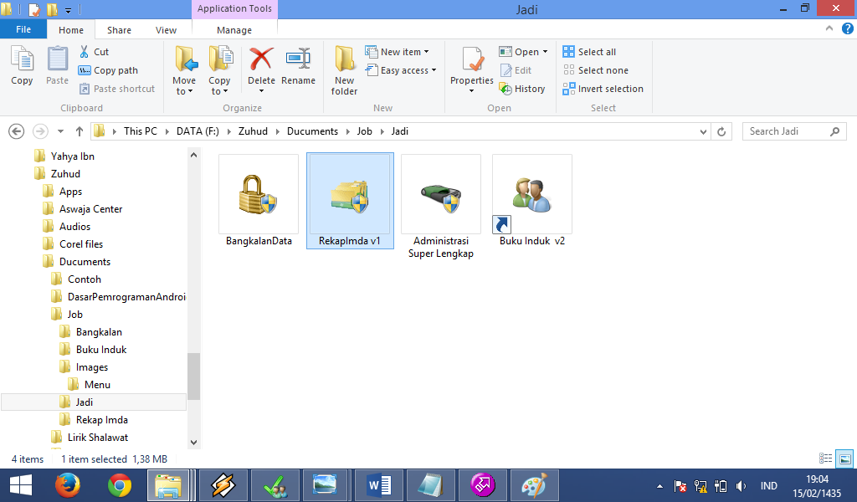Switch to Large icons view in status bar
Screen dimensions: 857x502
click(x=845, y=458)
